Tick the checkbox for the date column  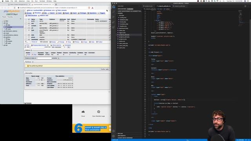pos(26,35)
